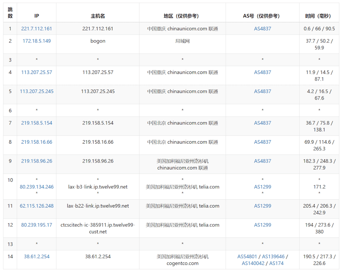
Task: Open the AS140042 link
Action: tap(253, 263)
